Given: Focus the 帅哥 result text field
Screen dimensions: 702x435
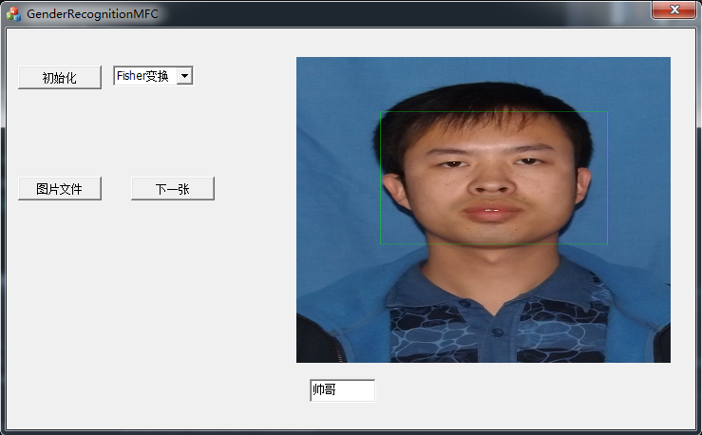Looking at the screenshot, I should [342, 390].
